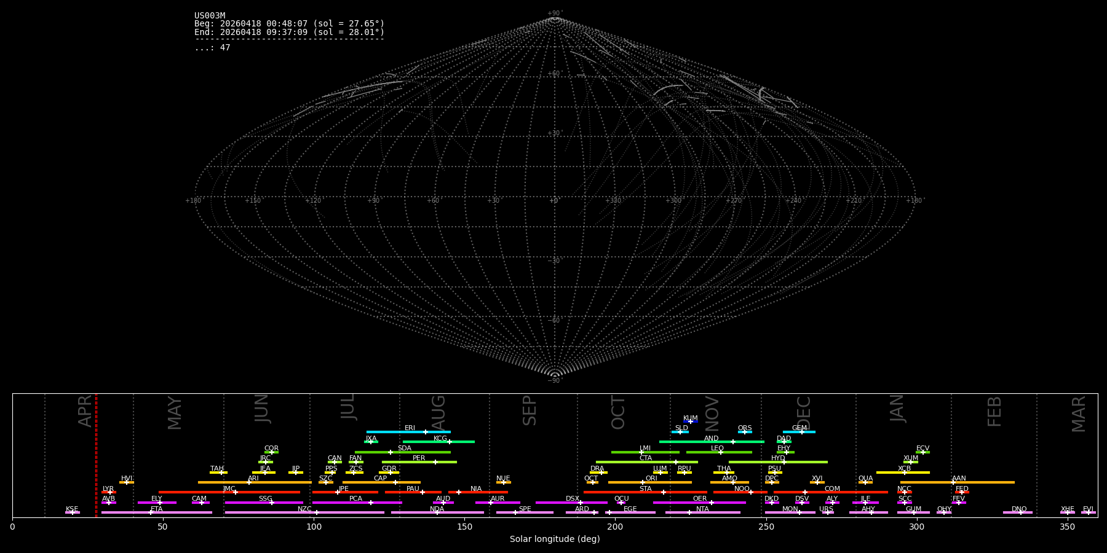Select the cyan ERI shower bar
Image resolution: width=1107 pixels, height=553 pixels.
pos(408,432)
